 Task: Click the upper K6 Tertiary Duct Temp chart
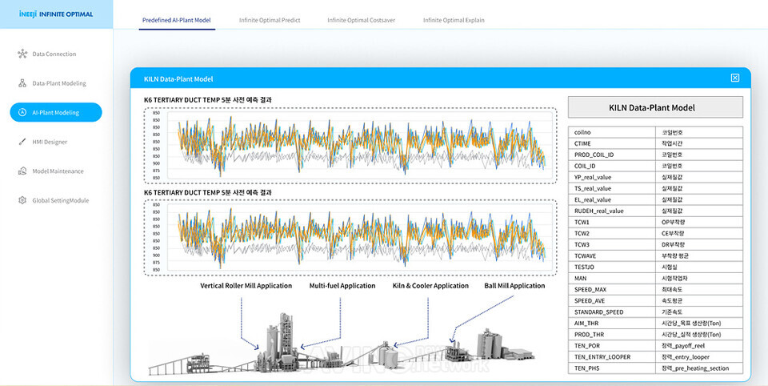pyautogui.click(x=350, y=145)
